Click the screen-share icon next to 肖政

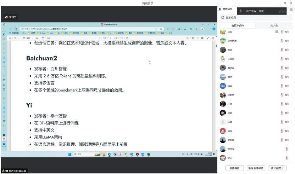(277, 32)
